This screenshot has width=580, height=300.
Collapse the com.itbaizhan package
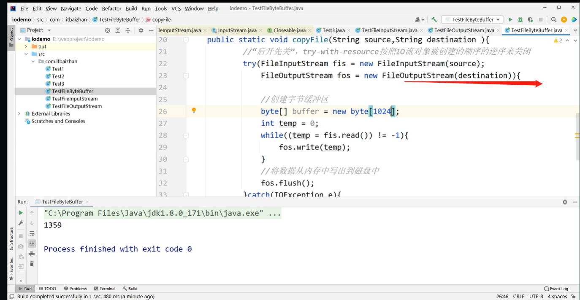point(33,62)
